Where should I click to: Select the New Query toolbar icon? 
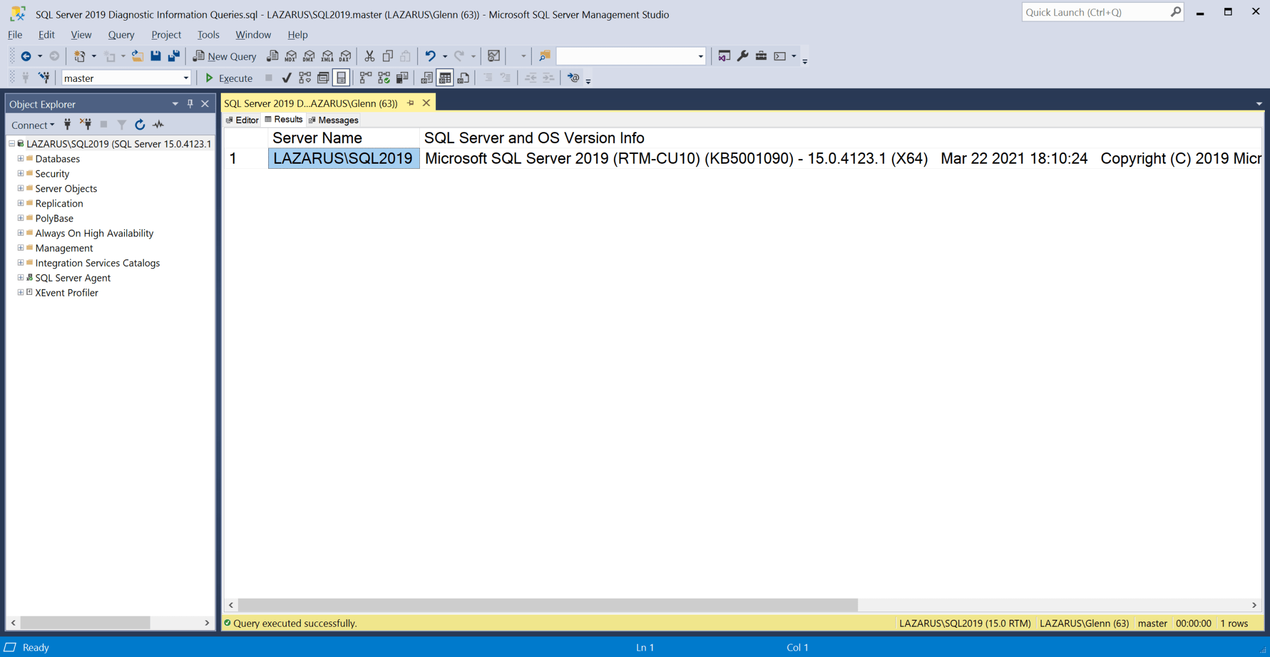click(x=225, y=56)
